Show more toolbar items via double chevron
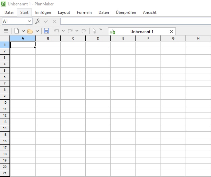Image resolution: width=211 pixels, height=177 pixels. [x=101, y=30]
